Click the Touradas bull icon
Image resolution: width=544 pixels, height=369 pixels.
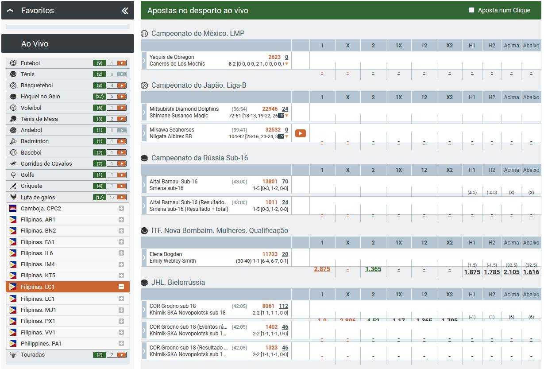point(13,355)
